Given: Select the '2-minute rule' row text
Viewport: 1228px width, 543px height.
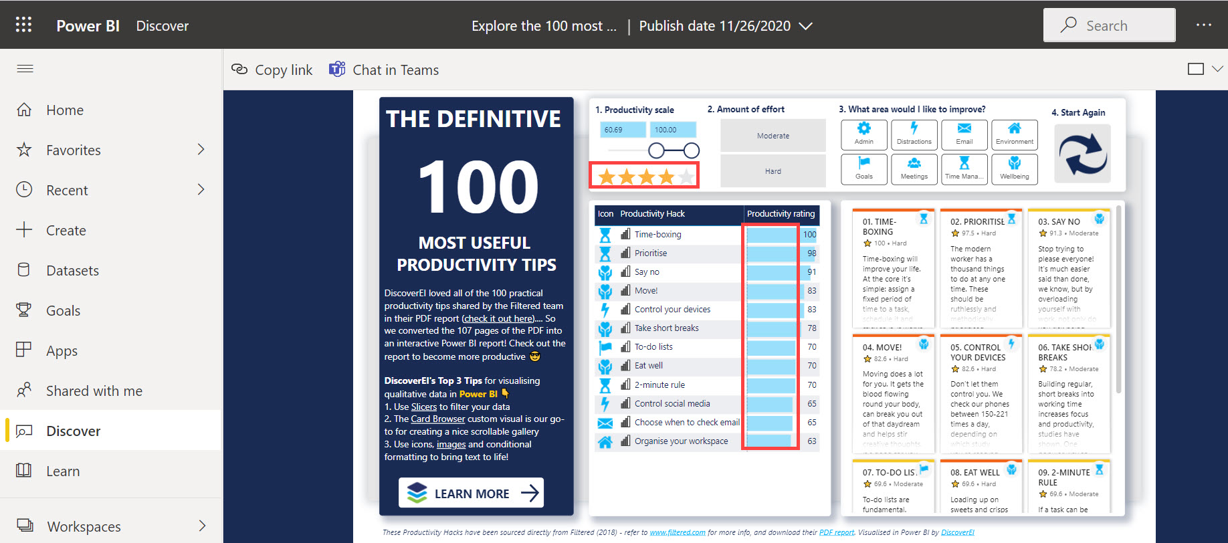Looking at the screenshot, I should (659, 385).
